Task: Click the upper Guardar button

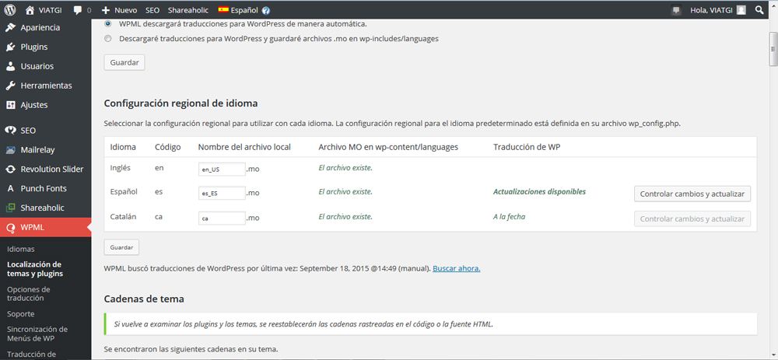Action: pyautogui.click(x=124, y=63)
